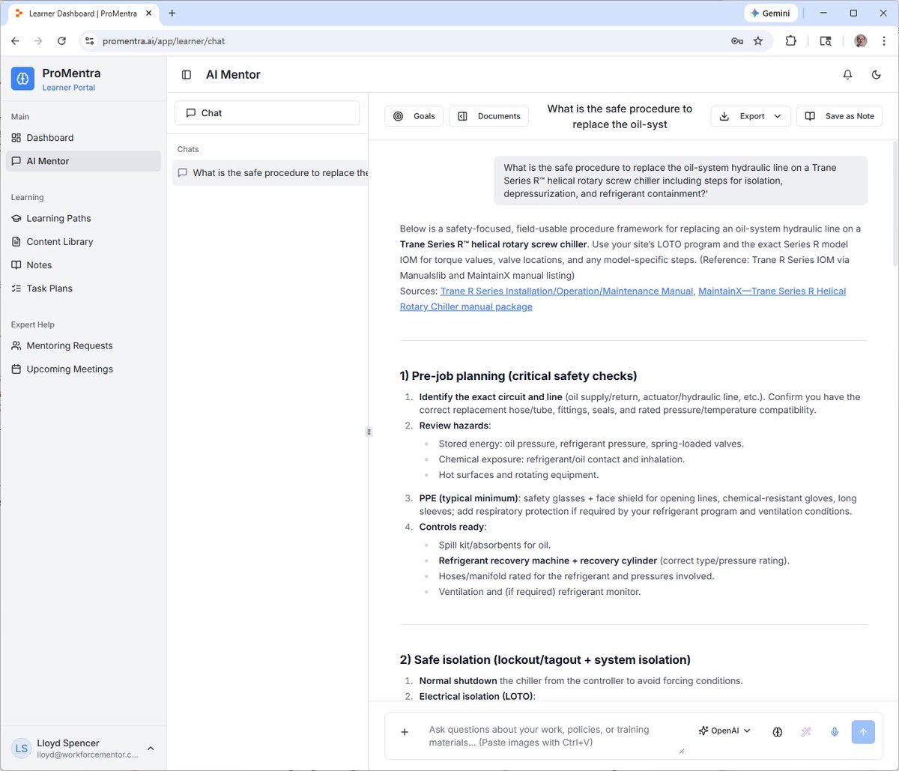Screen dimensions: 899x771
Task: Click the Documents panel icon
Action: [x=462, y=116]
